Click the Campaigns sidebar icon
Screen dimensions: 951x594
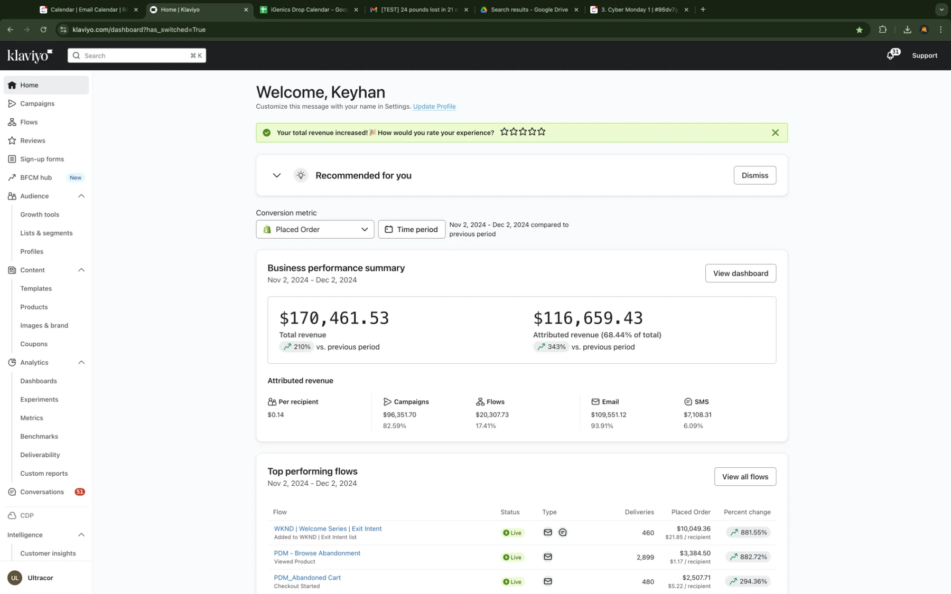point(12,103)
